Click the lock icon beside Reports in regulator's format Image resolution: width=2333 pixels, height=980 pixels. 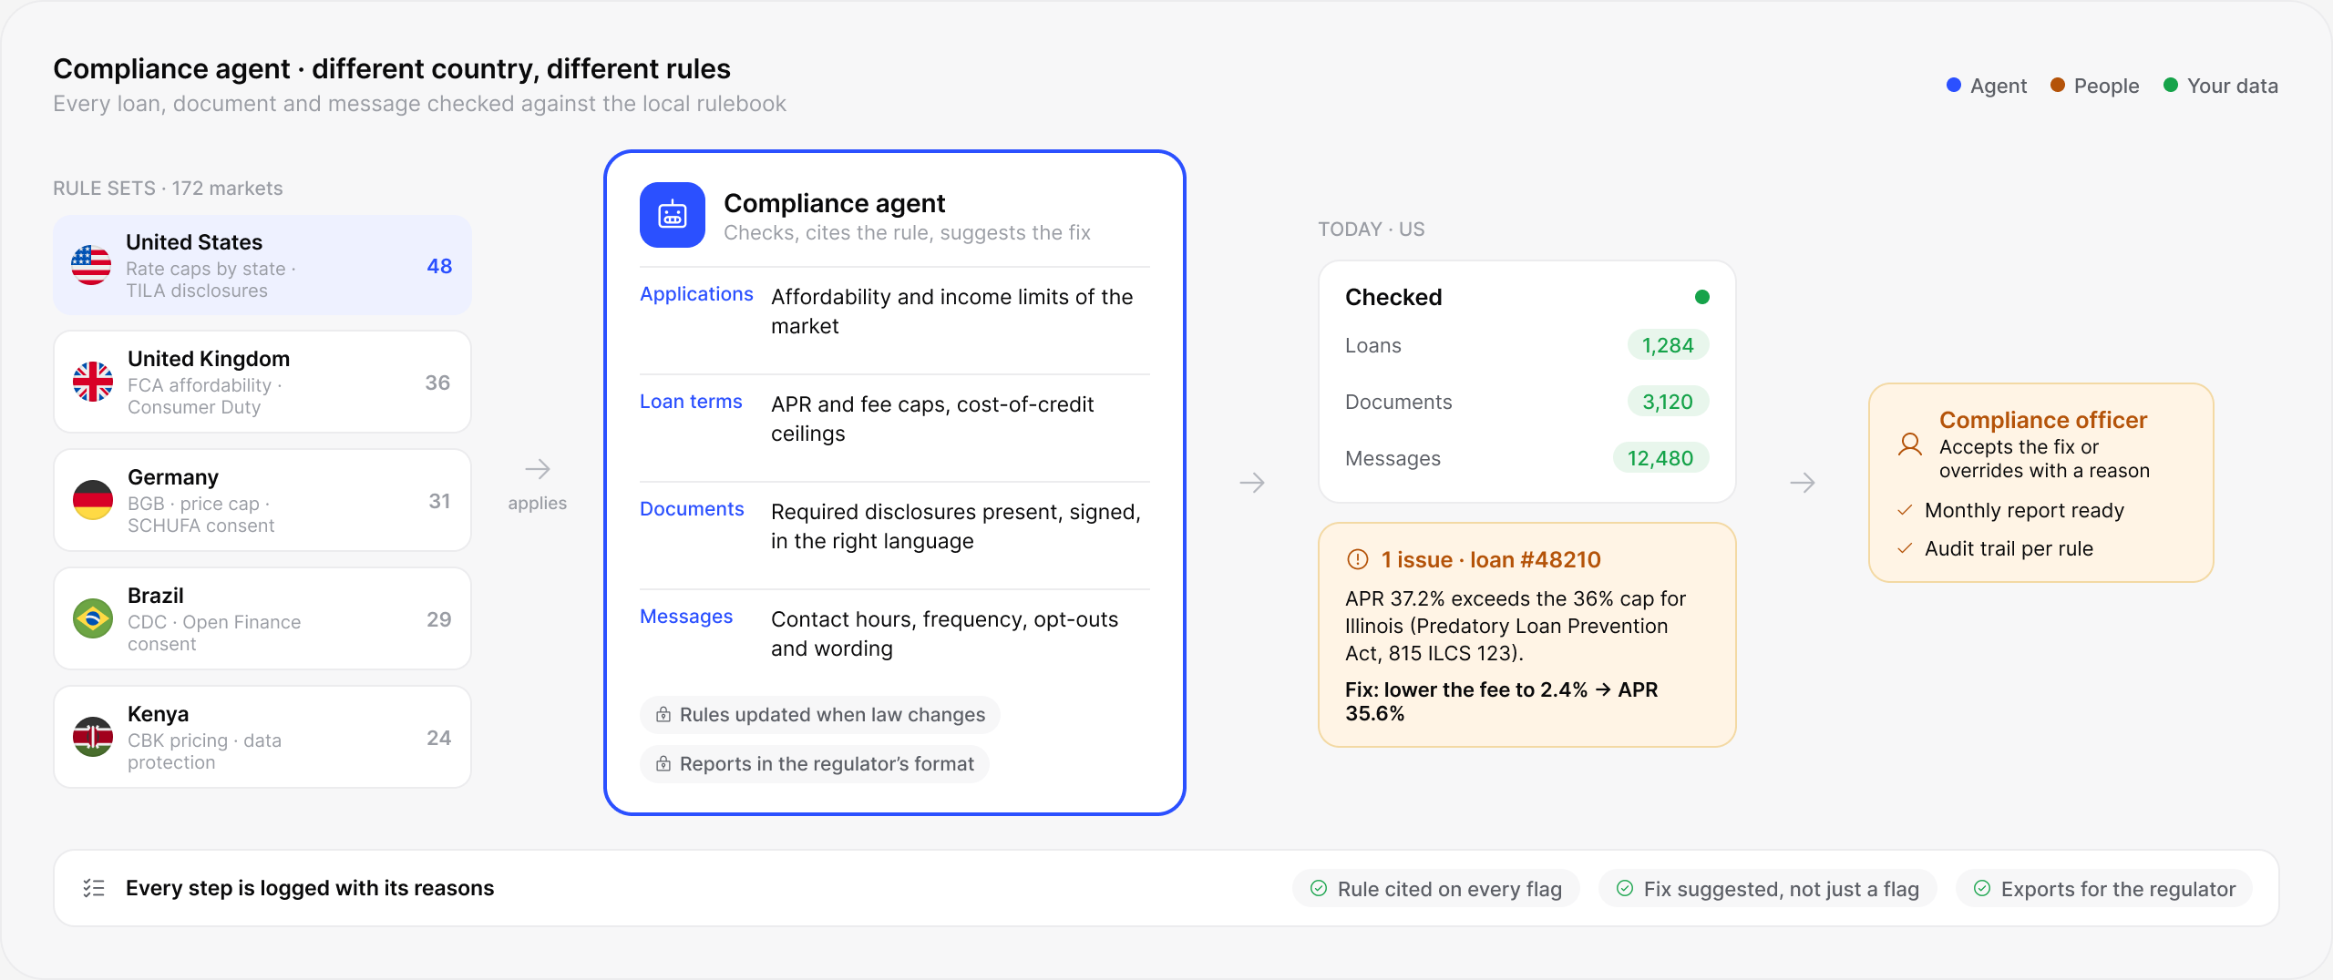663,763
